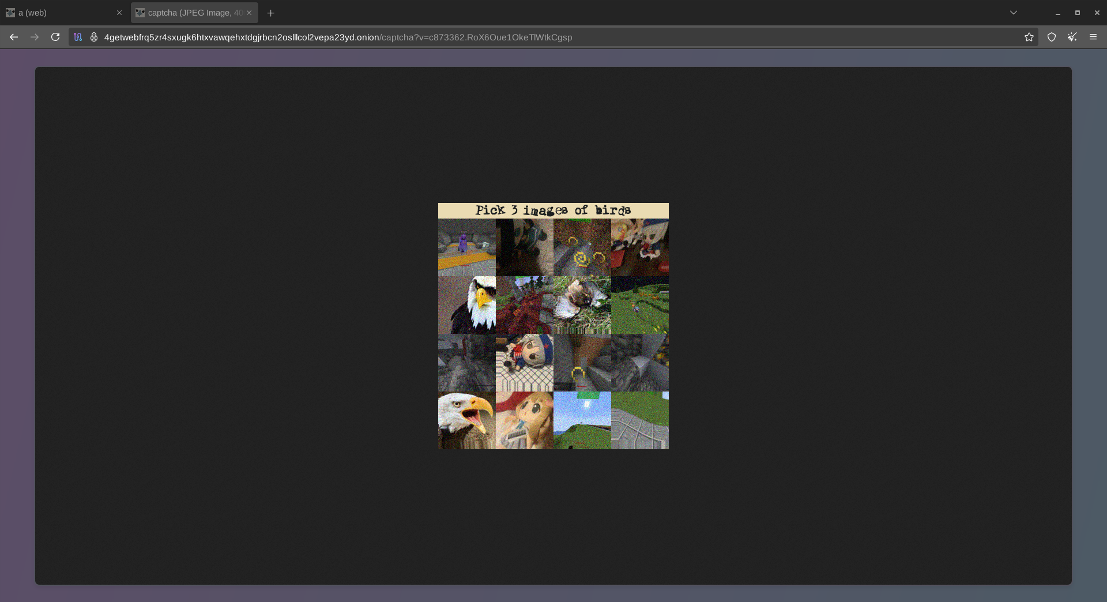Close the "a (web)" tab
1107x602 pixels.
click(x=119, y=13)
